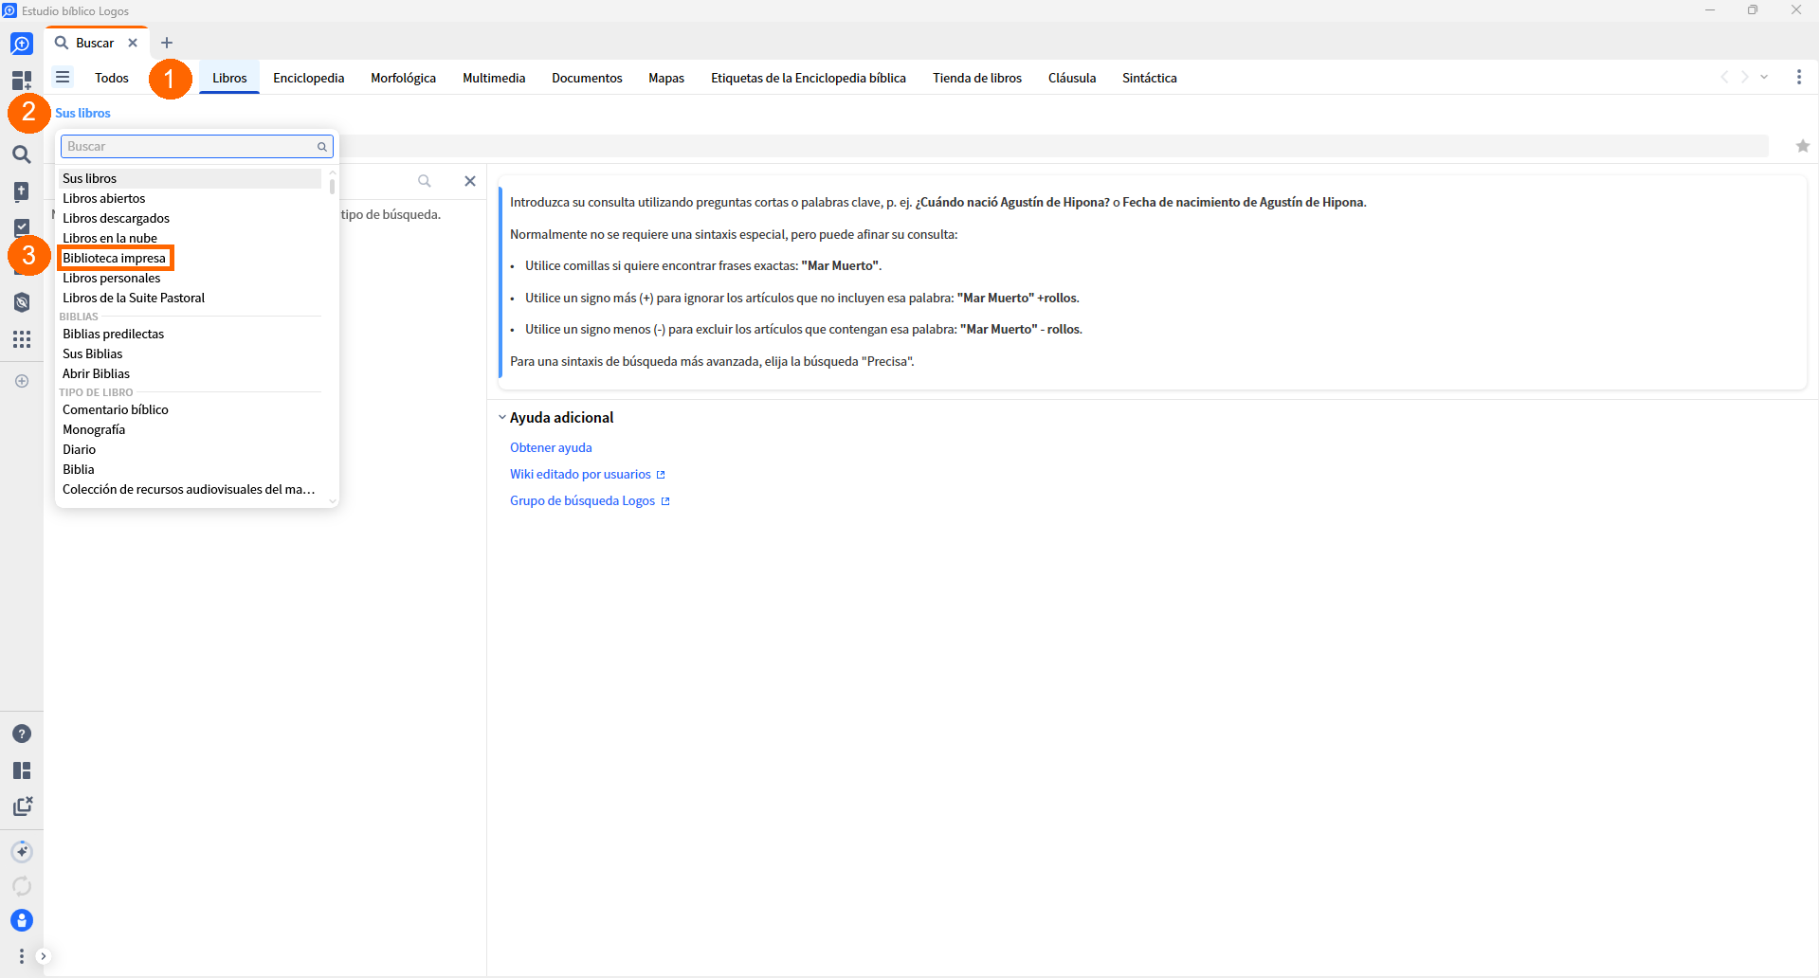Screen dimensions: 1819x978
Task: Close the side pane with the X
Action: coord(470,181)
